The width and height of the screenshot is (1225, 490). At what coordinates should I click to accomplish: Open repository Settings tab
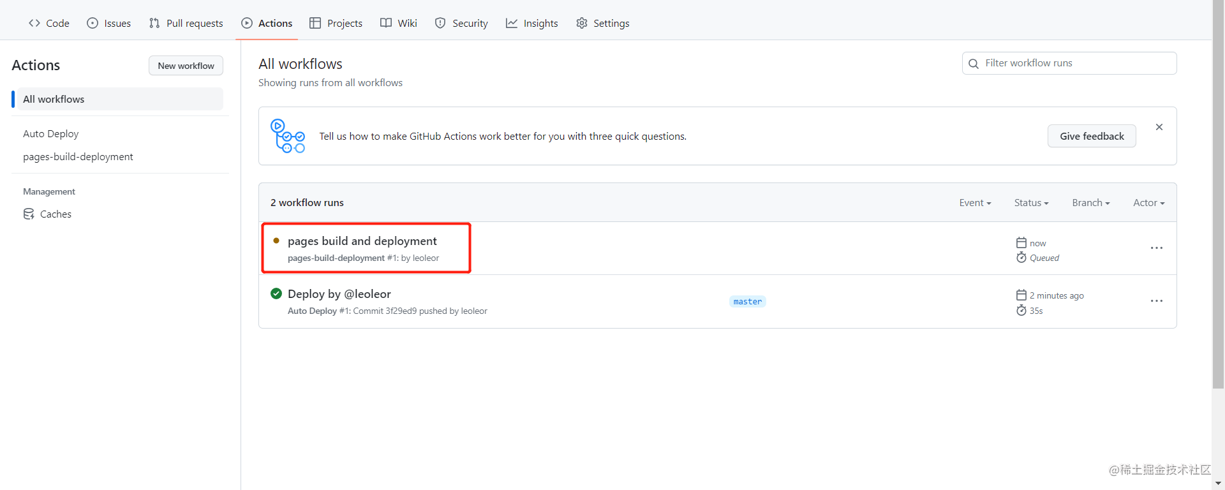click(x=603, y=23)
